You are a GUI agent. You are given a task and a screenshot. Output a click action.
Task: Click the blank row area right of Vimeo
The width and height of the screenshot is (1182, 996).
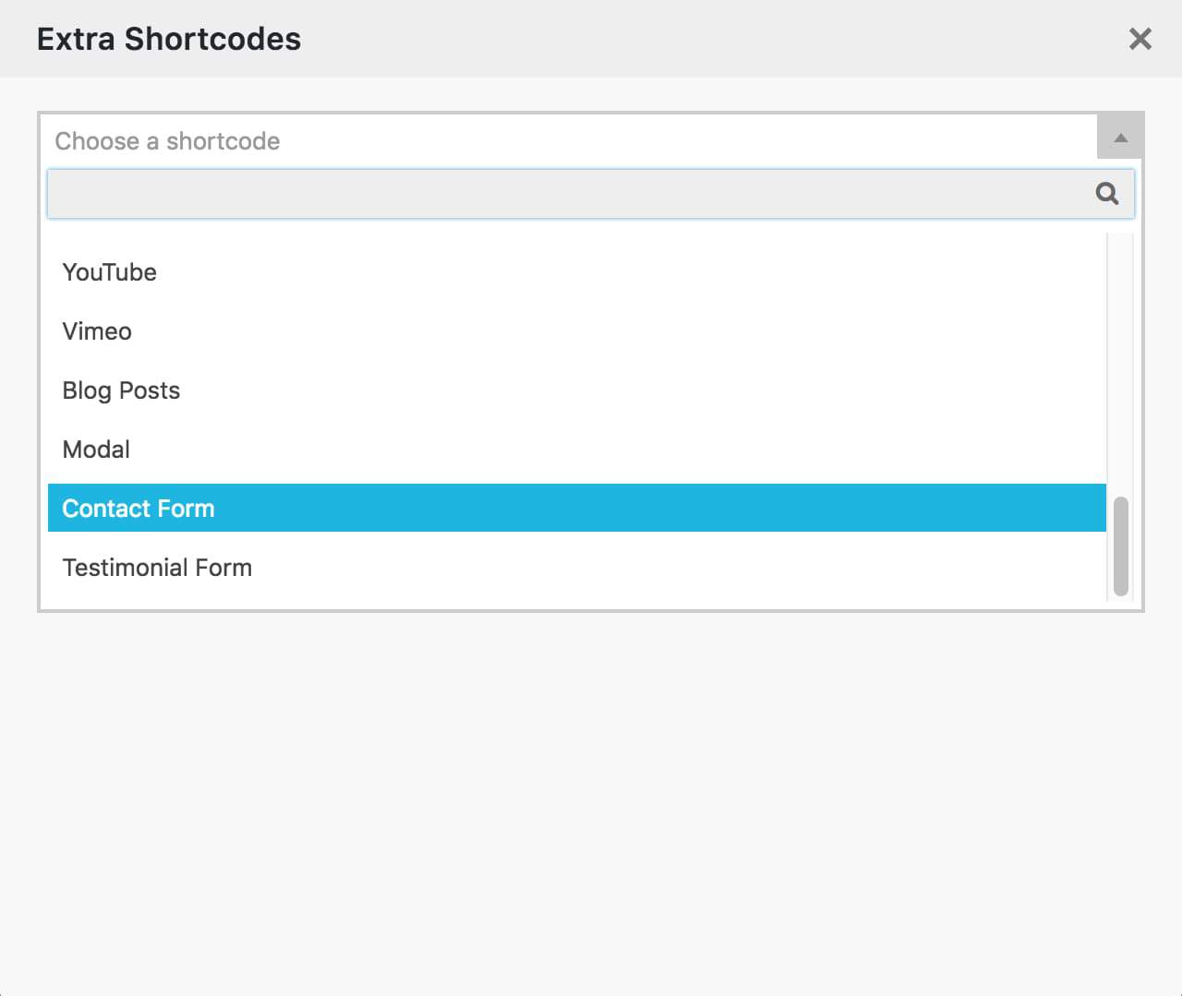click(619, 331)
